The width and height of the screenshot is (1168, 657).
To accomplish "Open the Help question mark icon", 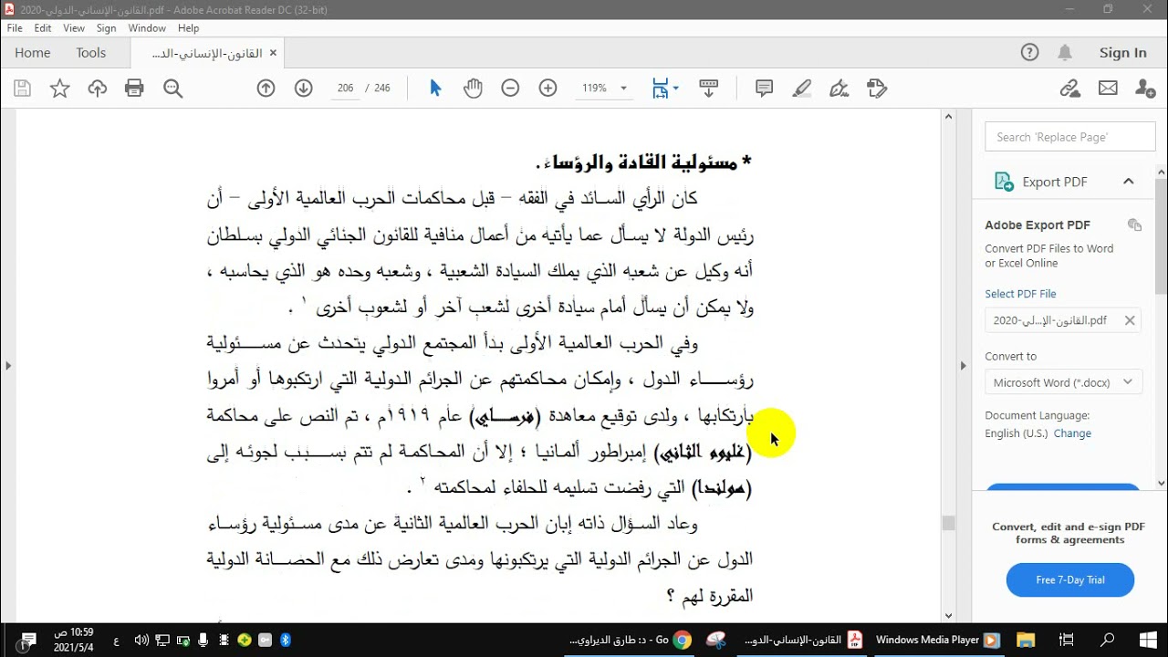I will point(1029,53).
